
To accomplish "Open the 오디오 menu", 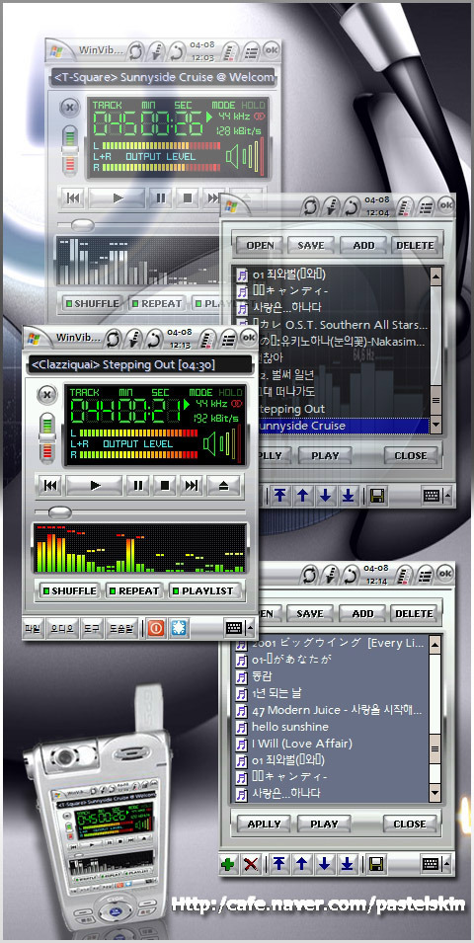I will point(62,628).
